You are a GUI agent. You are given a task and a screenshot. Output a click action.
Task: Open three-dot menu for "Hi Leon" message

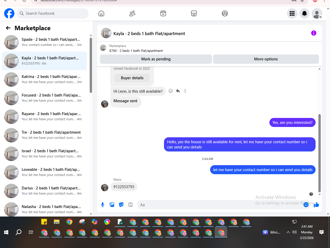coord(185,91)
